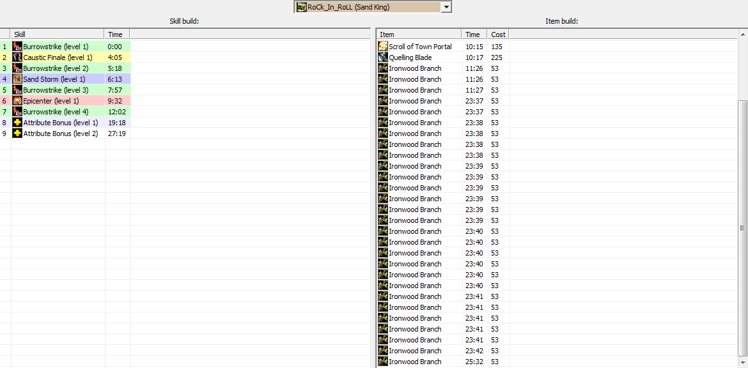Click the 7:57 time cell

[118, 90]
